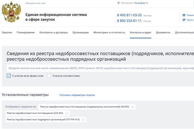Click 'Реестр недобросовестных поставщиков (223-ФЗ)' tag text
Viewport: 194px width, 129px height.
[35, 113]
